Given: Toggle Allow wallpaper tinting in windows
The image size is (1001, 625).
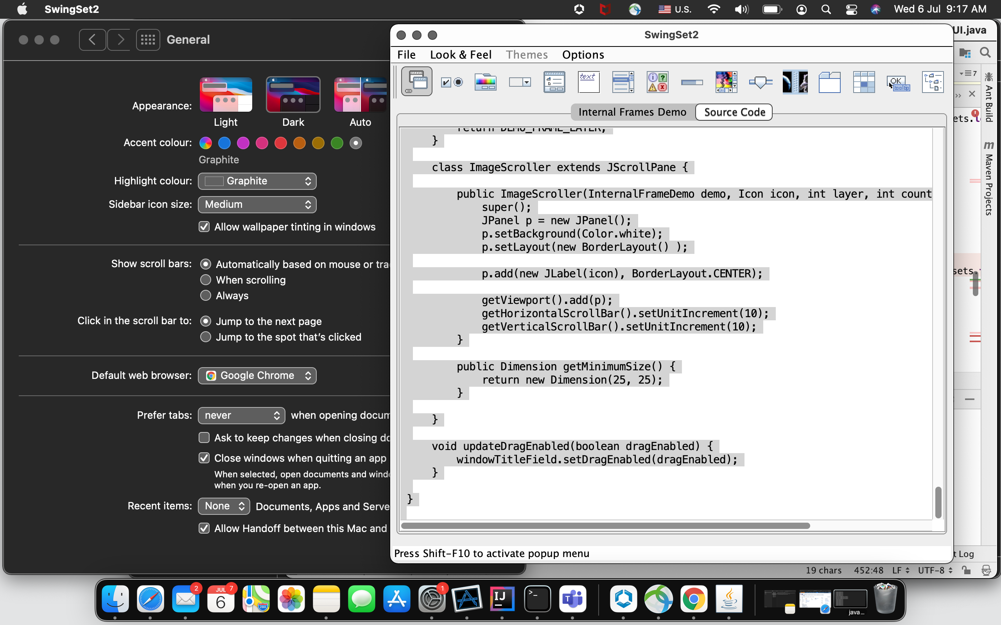Looking at the screenshot, I should [x=204, y=227].
